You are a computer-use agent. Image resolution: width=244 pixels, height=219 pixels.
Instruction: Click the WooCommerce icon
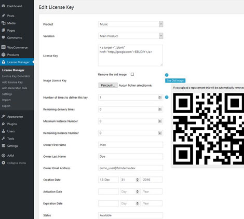pos(3,47)
